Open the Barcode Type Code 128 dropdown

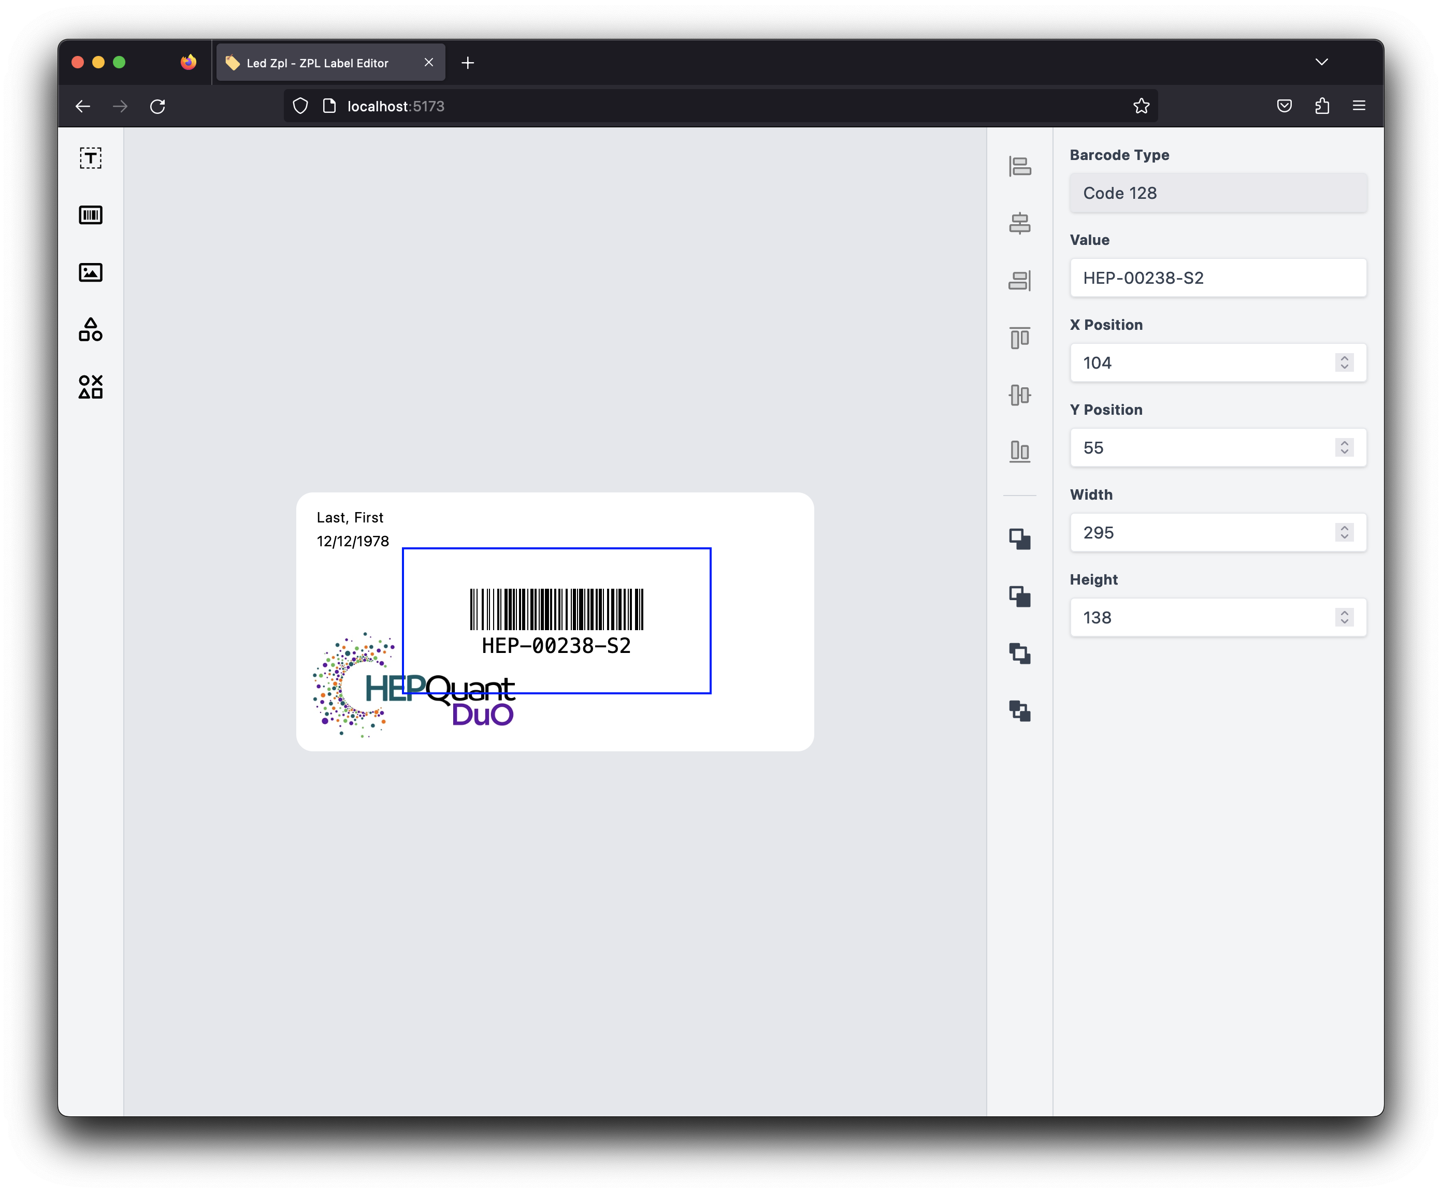point(1218,193)
